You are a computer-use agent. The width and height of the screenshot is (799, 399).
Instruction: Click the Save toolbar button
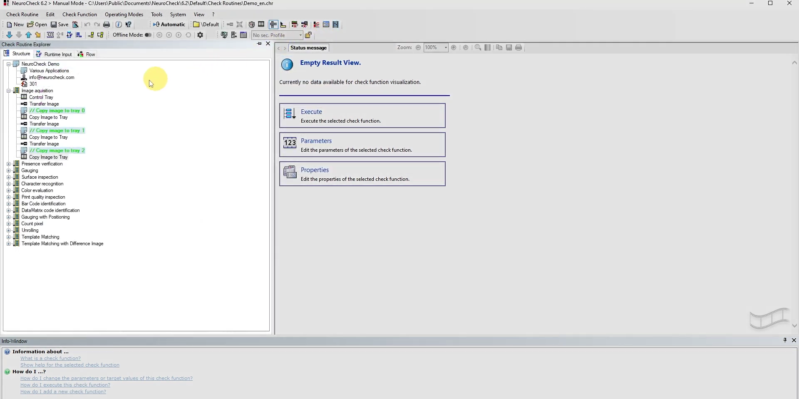click(60, 25)
